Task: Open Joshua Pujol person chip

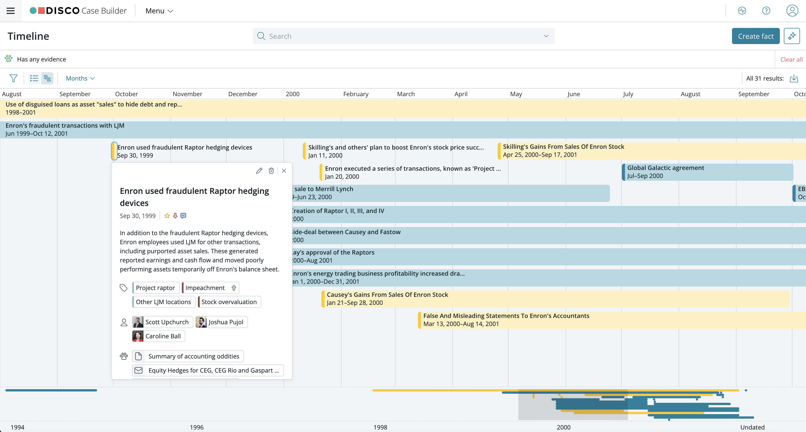Action: (x=222, y=322)
